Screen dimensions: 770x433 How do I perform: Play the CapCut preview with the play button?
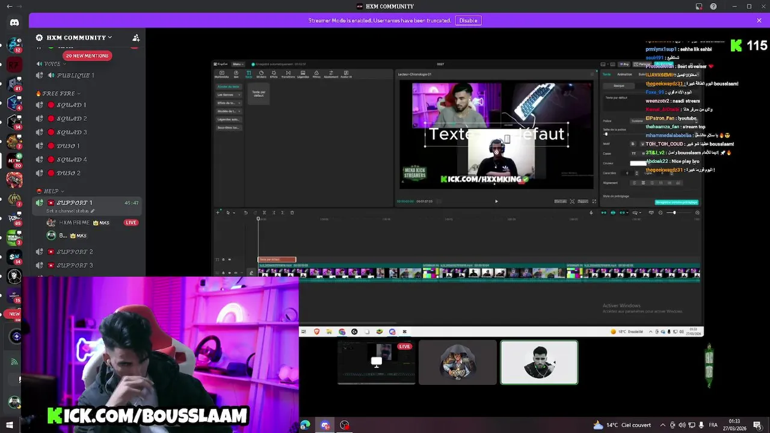click(x=496, y=201)
